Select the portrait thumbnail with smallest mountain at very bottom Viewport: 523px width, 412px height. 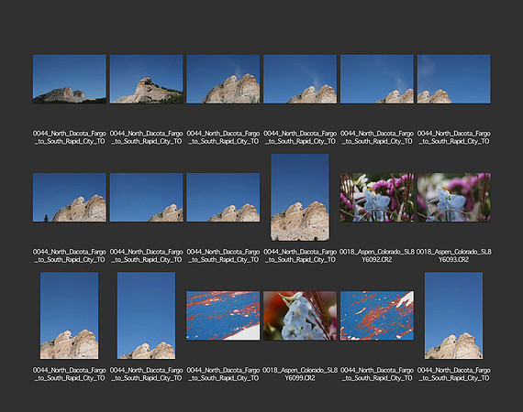(x=146, y=316)
